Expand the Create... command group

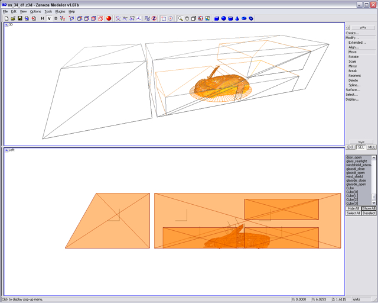click(352, 33)
